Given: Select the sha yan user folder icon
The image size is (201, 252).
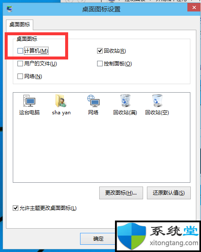Looking at the screenshot, I should click(61, 105).
